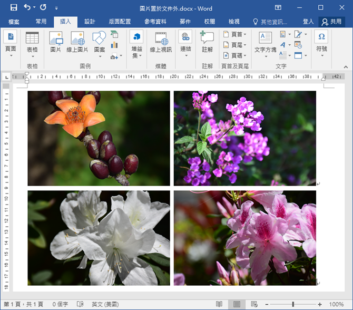Click the Repeat/Redo icon
The image size is (353, 310).
[x=43, y=7]
